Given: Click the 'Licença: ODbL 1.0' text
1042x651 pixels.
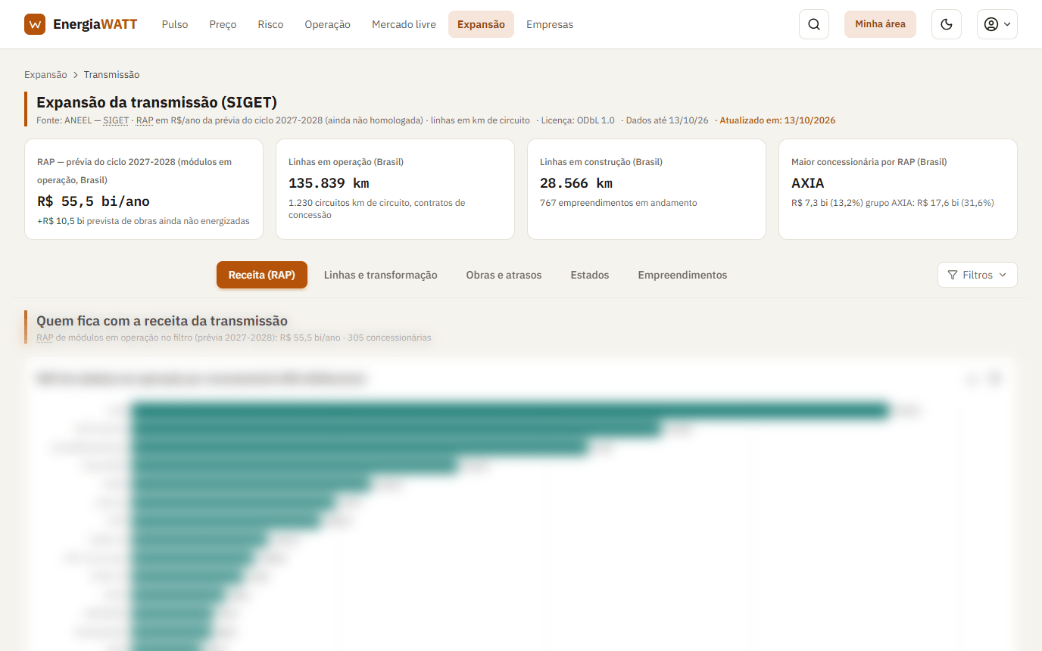Looking at the screenshot, I should tap(578, 120).
